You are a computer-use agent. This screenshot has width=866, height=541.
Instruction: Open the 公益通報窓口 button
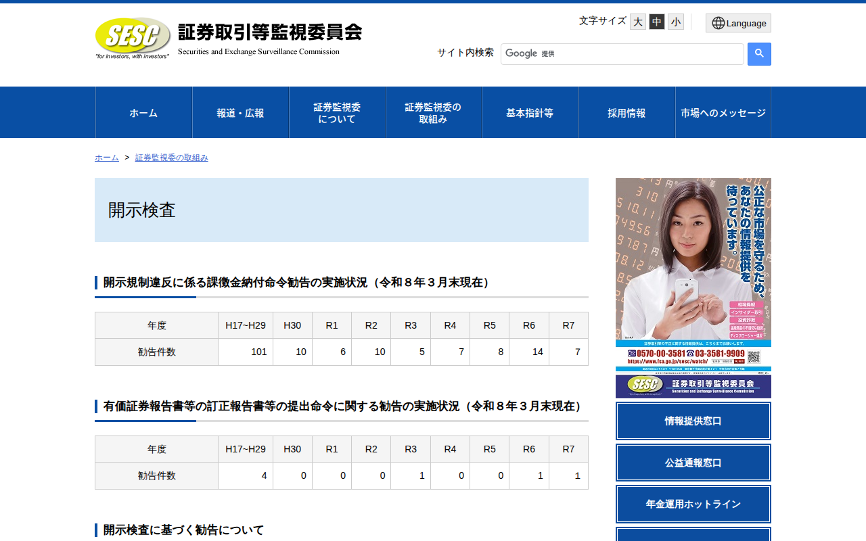click(693, 463)
